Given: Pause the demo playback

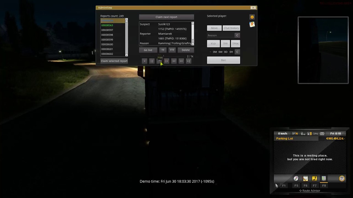Looking at the screenshot, I should click(x=152, y=61).
